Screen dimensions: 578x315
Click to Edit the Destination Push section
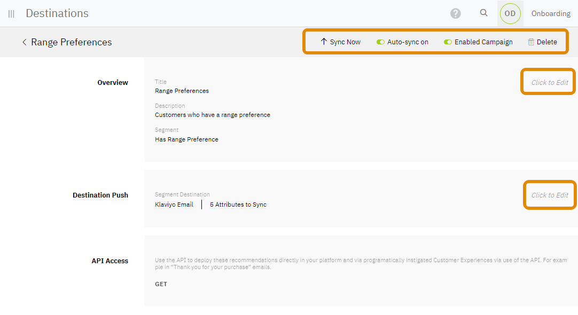(549, 195)
